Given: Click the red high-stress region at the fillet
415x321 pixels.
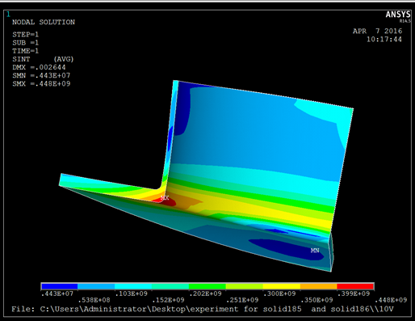Looking at the screenshot, I should (165, 202).
